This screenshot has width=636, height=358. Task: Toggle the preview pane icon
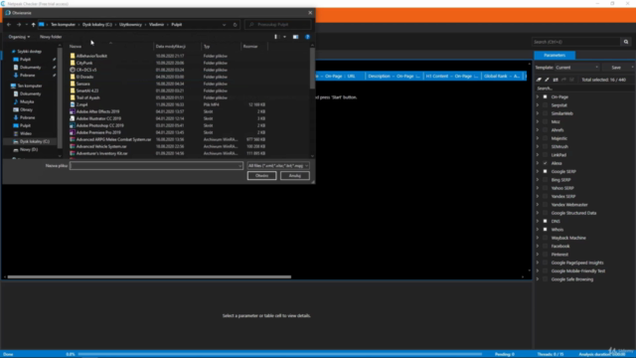pos(296,37)
